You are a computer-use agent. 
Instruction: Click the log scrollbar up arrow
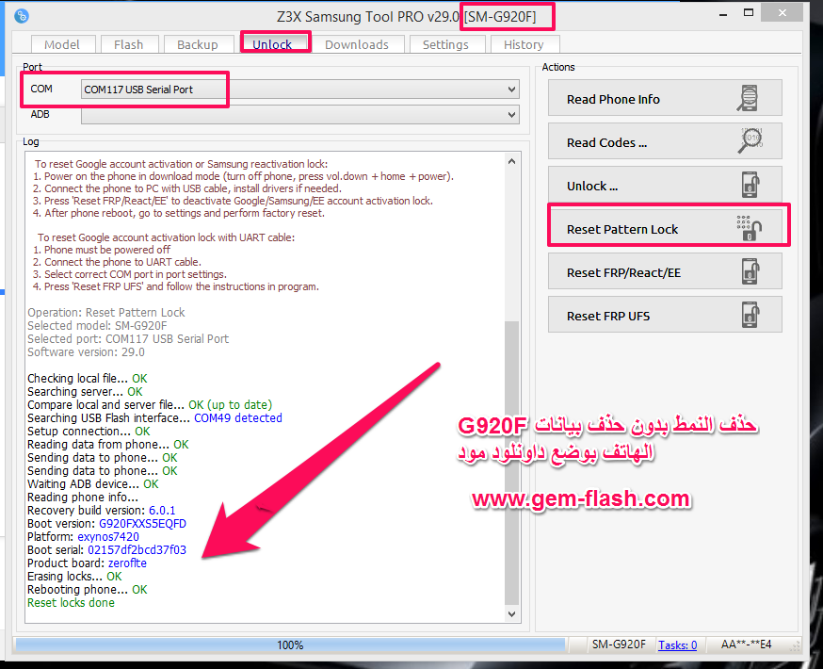[511, 161]
